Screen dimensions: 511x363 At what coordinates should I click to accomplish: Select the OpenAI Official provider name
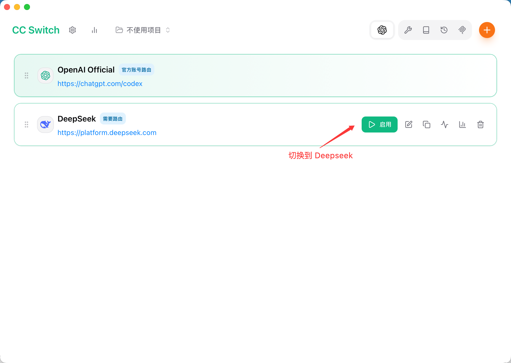tap(86, 70)
